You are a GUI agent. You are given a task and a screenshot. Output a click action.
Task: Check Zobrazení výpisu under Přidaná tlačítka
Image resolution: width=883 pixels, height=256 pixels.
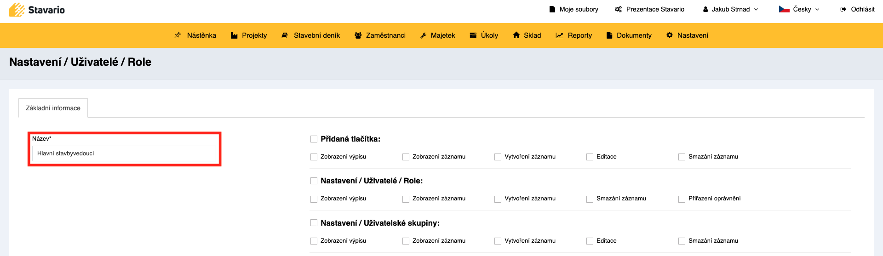pyautogui.click(x=314, y=157)
